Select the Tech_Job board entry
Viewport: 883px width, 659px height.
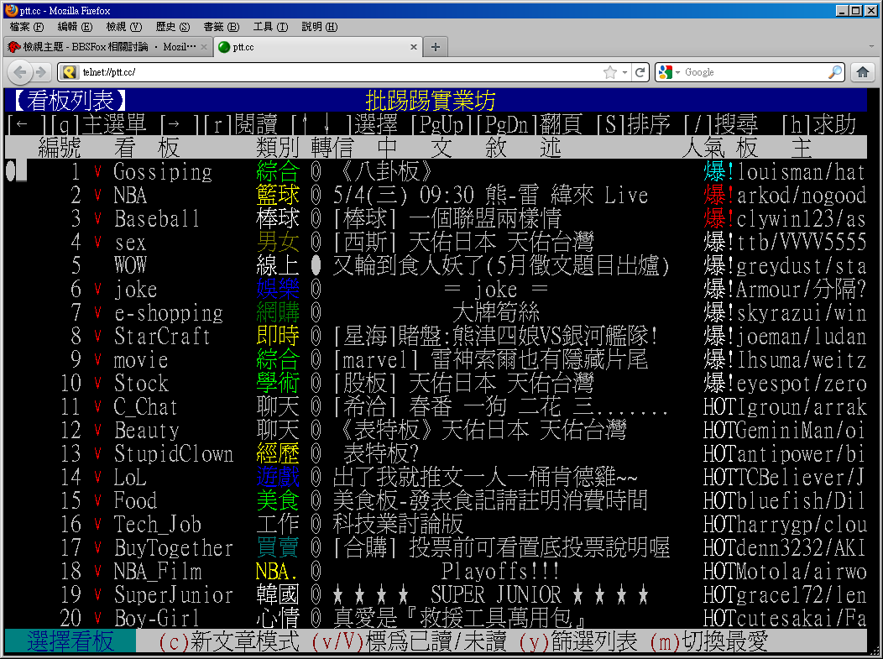(158, 525)
